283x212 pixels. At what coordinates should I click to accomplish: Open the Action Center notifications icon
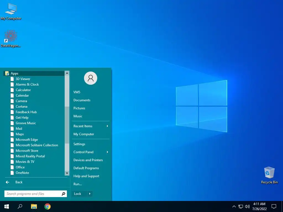point(274,206)
